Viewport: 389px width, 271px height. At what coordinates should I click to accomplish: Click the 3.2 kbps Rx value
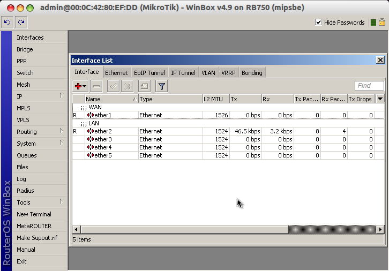[x=281, y=131]
